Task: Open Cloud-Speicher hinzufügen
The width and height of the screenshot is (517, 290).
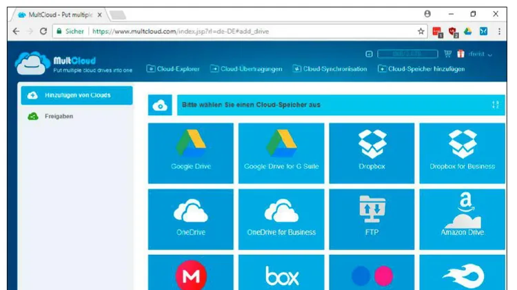Action: (x=421, y=69)
